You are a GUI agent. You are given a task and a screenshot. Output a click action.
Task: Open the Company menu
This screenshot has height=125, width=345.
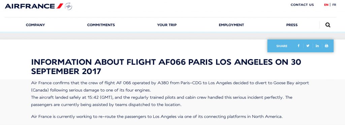coord(35,25)
